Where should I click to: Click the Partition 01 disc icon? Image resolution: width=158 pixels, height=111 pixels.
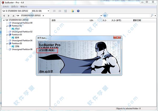pos(10,26)
